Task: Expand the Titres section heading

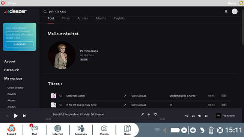Action: (x=55, y=84)
